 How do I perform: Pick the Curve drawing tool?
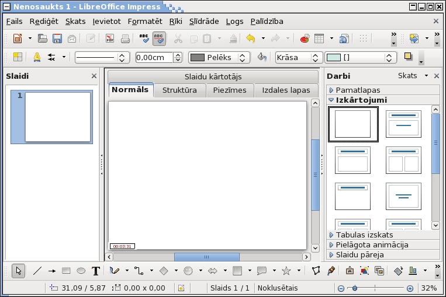click(x=115, y=271)
